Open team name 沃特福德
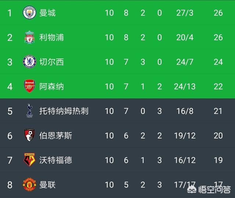The height and width of the screenshot is (198, 235). point(55,160)
